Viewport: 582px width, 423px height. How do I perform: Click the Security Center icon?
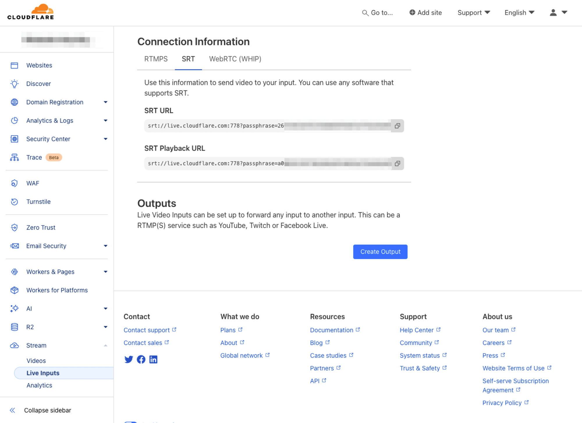(x=14, y=139)
